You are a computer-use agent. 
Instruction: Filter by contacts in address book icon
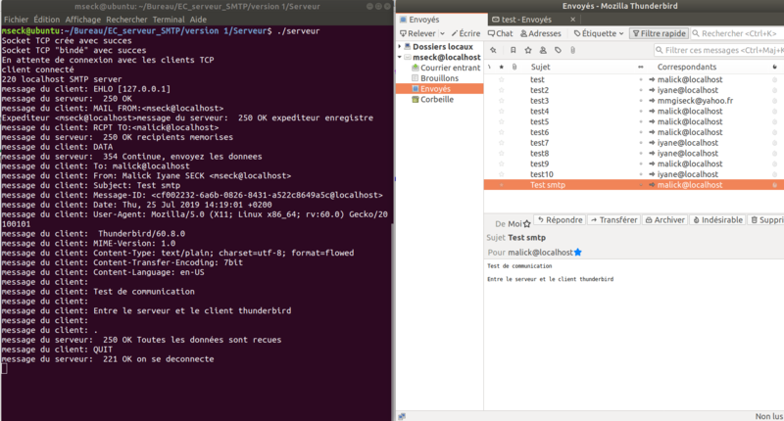click(x=543, y=49)
